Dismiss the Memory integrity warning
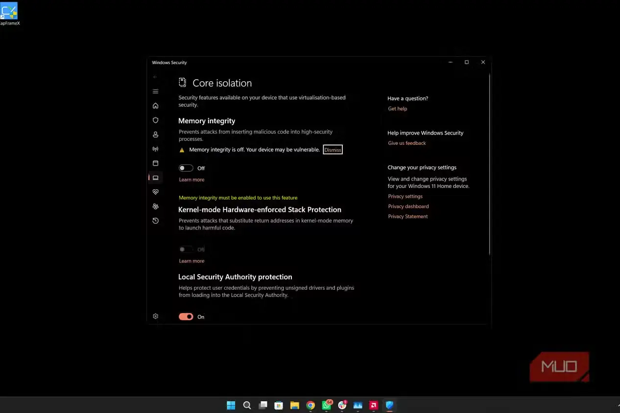This screenshot has height=413, width=620. pyautogui.click(x=333, y=150)
